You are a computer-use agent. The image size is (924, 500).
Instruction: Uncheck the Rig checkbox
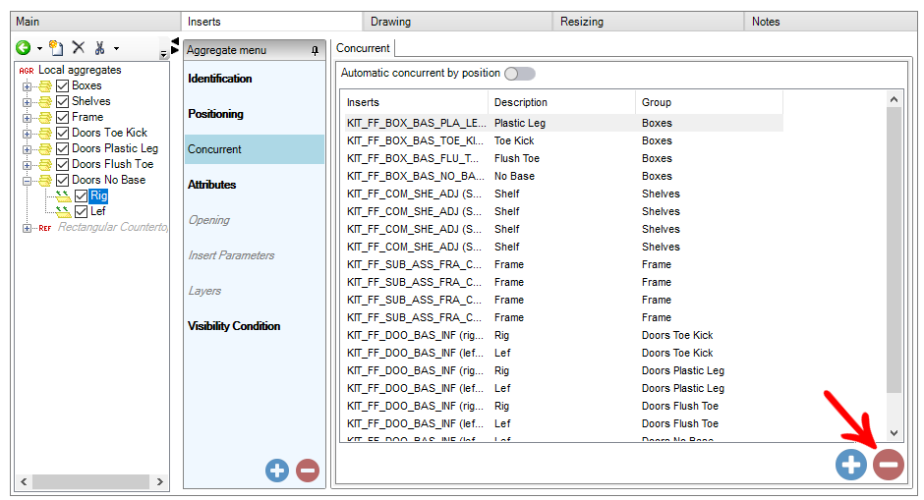point(82,196)
